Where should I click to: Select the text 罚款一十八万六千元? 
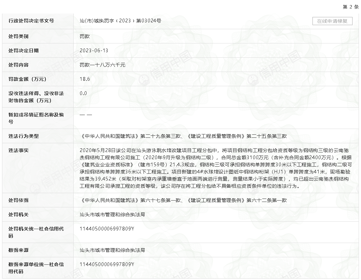coord(102,65)
